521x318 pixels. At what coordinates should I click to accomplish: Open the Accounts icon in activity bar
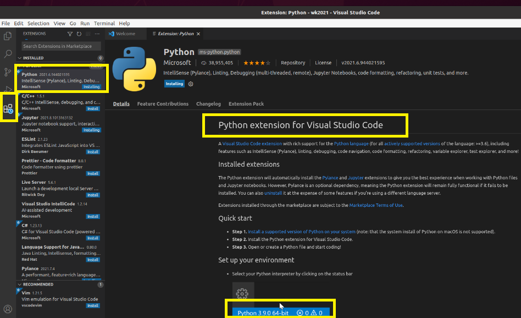[x=8, y=309]
